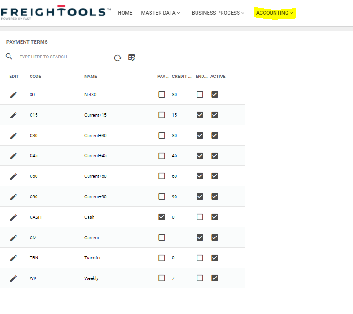
Task: Click the Name column header
Action: click(91, 77)
